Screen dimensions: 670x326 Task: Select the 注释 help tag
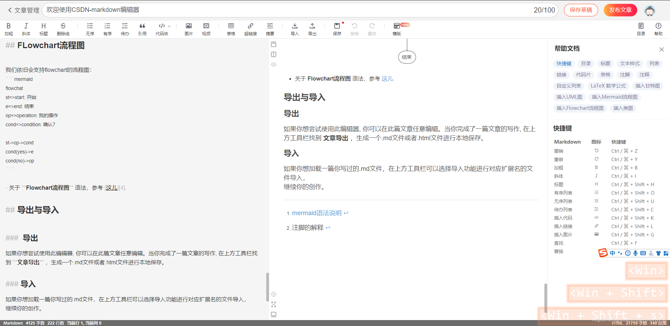point(645,75)
